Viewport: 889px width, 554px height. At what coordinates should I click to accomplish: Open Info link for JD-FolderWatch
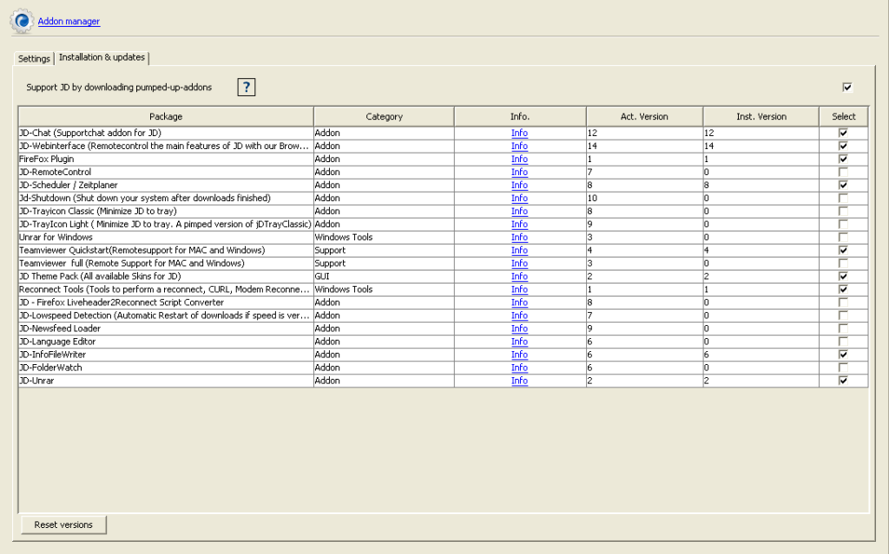coord(519,368)
